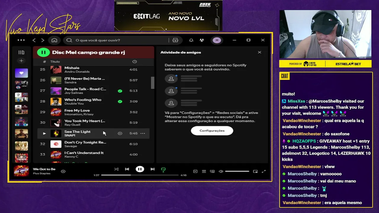379x213 pixels.
Task: Click the tracklist vertical scrollbar
Action: (152, 83)
